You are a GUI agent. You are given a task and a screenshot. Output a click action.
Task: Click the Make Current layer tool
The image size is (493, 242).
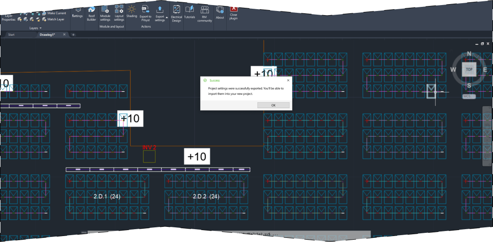[54, 13]
